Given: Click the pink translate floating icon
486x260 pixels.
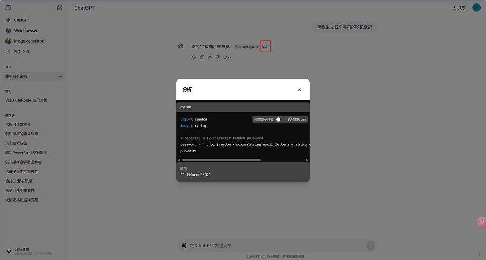Looking at the screenshot, I should [x=481, y=222].
